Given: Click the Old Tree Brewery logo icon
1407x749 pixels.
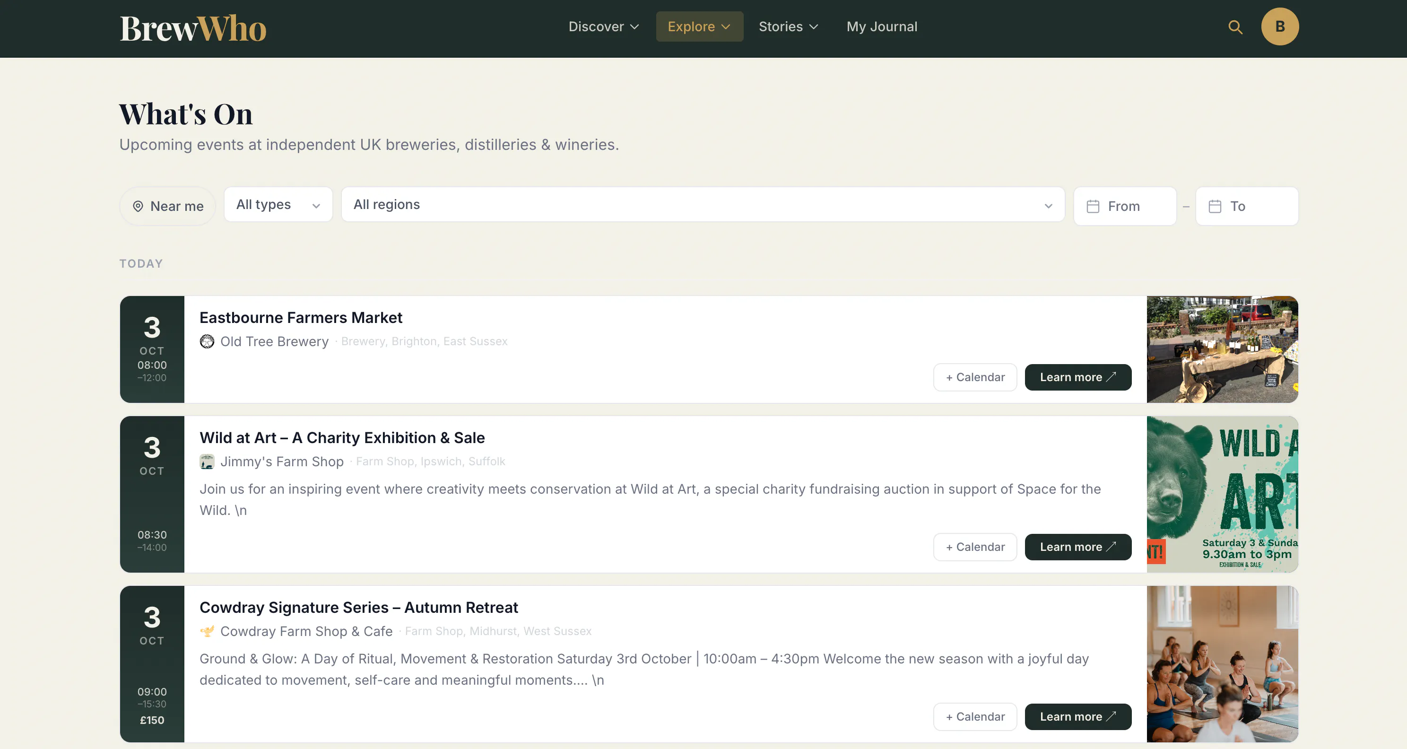Looking at the screenshot, I should 207,341.
